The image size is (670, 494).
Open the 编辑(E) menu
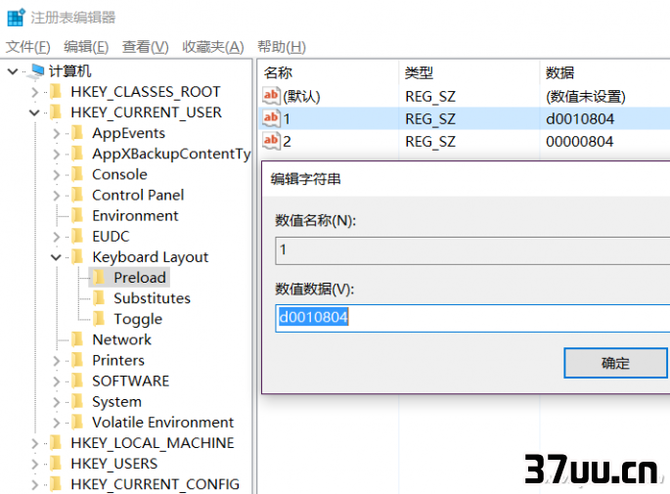86,47
